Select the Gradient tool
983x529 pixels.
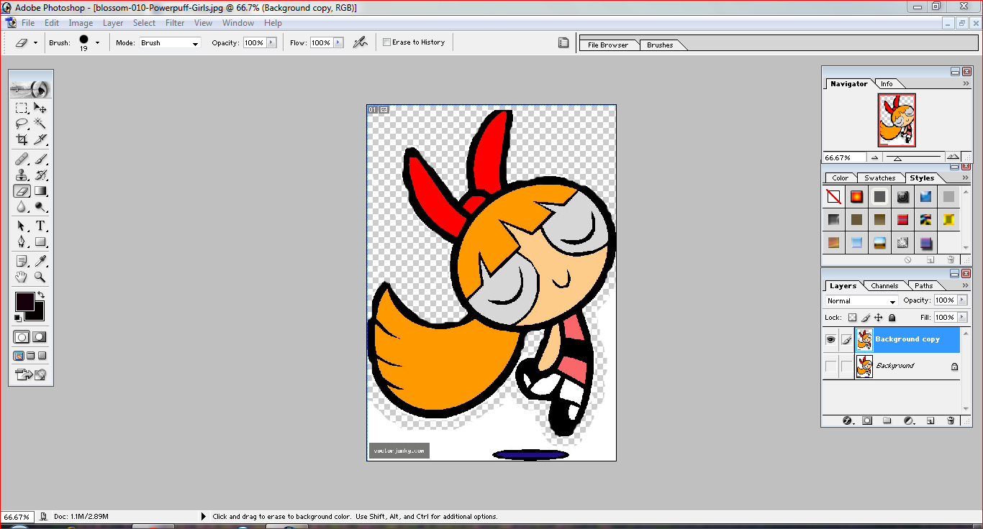pos(41,191)
